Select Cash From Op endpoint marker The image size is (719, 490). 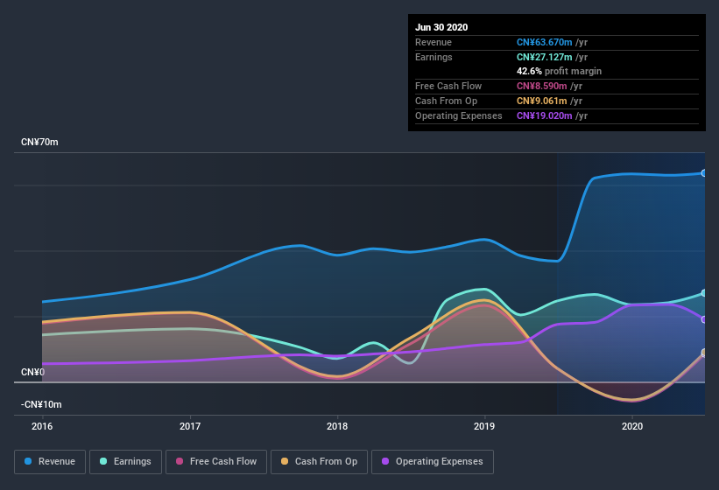704,352
